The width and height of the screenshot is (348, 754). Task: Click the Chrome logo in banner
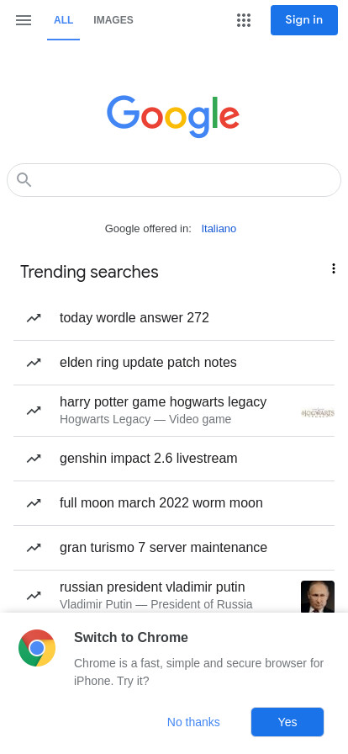37,648
